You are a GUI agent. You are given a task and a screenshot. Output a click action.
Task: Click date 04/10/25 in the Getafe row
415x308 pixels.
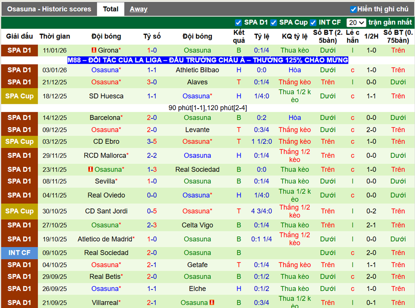pos(54,265)
